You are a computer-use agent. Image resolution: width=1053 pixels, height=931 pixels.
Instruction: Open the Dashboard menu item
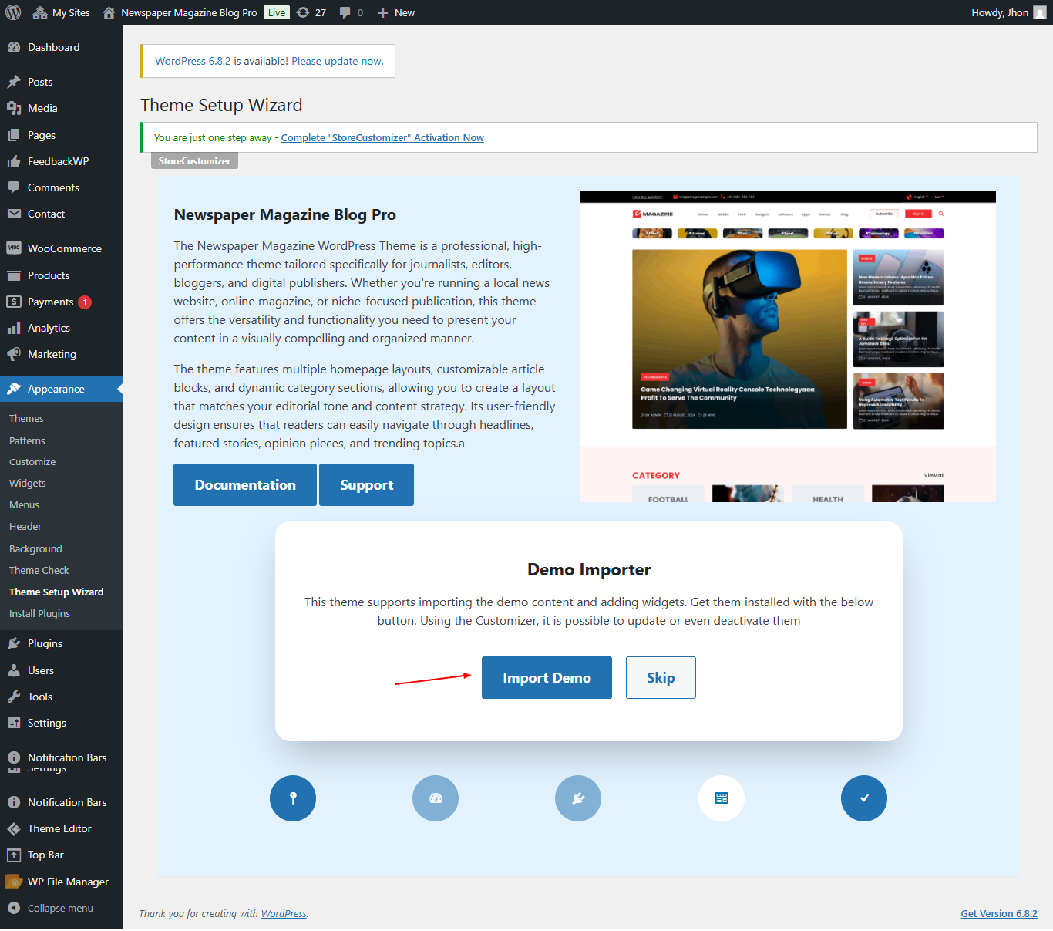[62, 47]
